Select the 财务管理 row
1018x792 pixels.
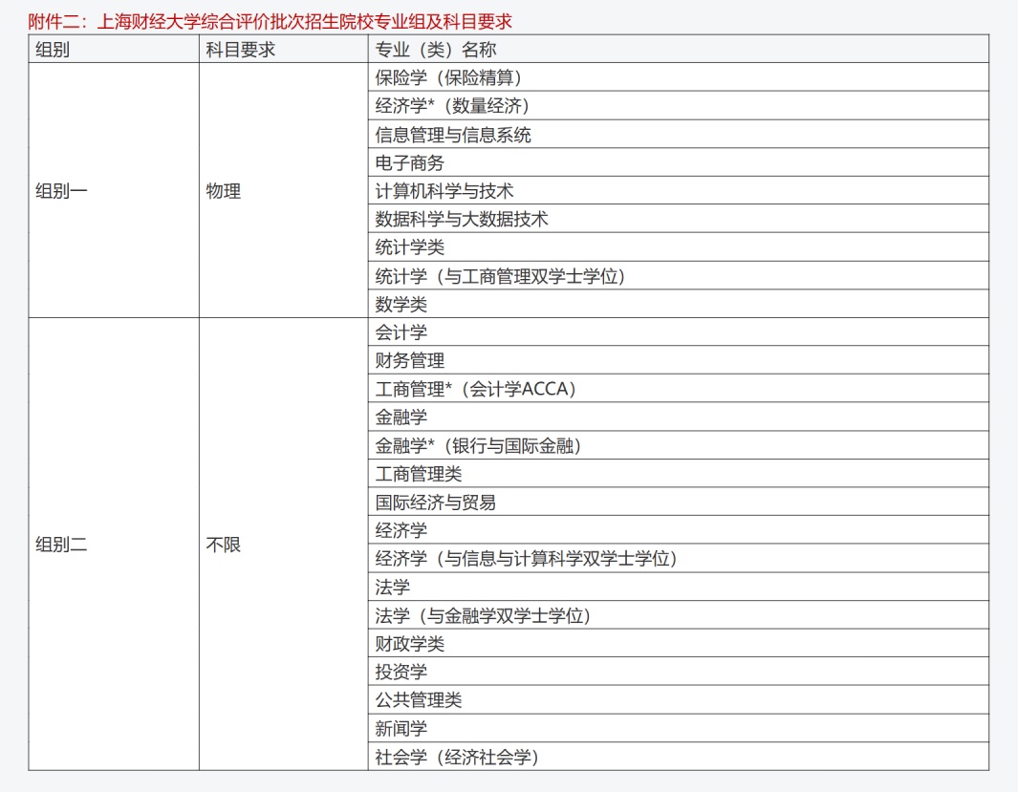point(679,360)
